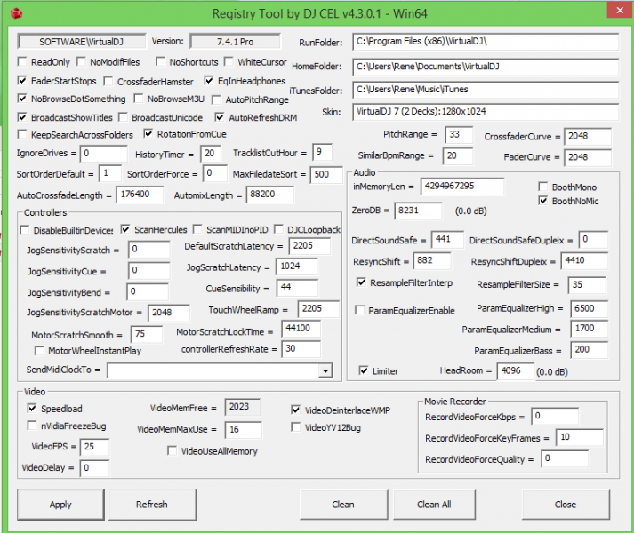Click the Clean button
Image resolution: width=634 pixels, height=533 pixels.
pyautogui.click(x=343, y=505)
